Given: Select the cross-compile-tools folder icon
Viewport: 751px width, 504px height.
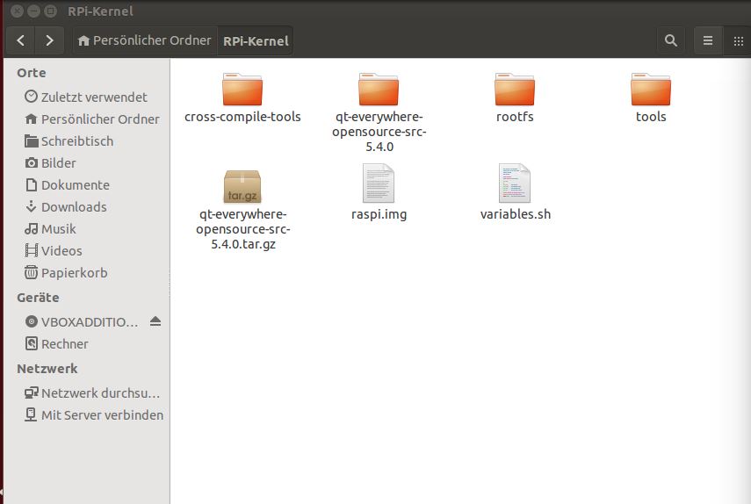Looking at the screenshot, I should (x=242, y=89).
